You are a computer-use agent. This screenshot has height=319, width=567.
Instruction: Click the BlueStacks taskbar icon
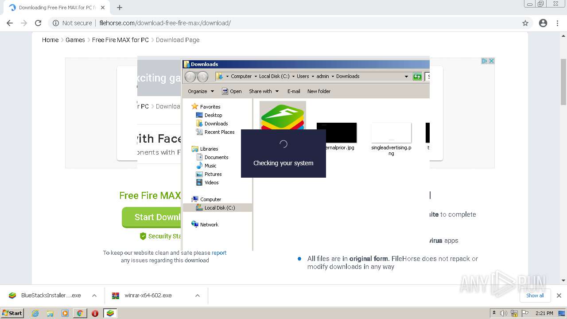110,313
